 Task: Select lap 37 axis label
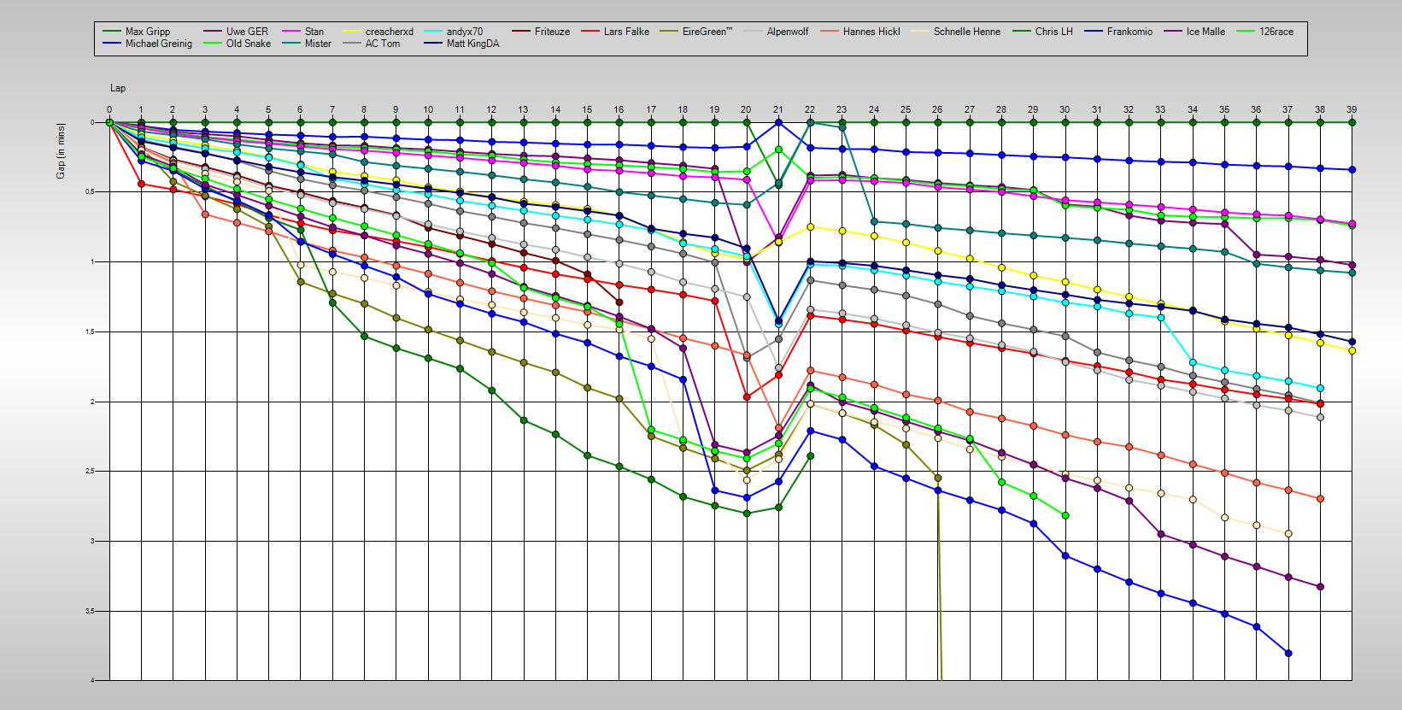pos(1288,109)
